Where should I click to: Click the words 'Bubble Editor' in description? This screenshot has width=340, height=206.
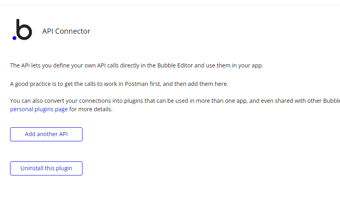click(x=175, y=65)
